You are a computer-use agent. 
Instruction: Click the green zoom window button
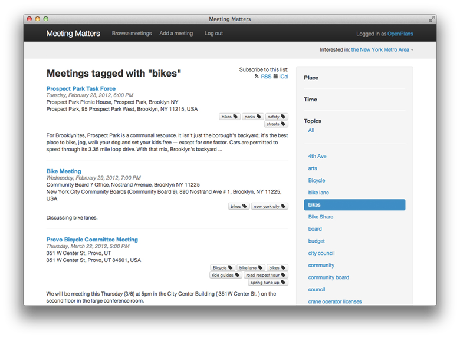(x=46, y=19)
